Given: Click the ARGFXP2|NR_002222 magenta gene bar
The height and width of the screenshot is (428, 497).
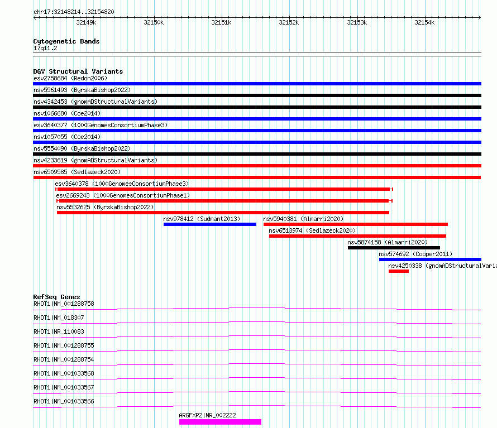Looking at the screenshot, I should pos(220,422).
